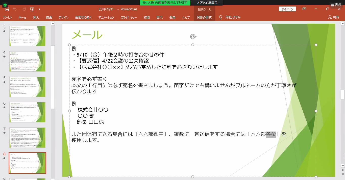Select slide 4 thumbnail
345x180 pixels.
pyautogui.click(x=28, y=61)
